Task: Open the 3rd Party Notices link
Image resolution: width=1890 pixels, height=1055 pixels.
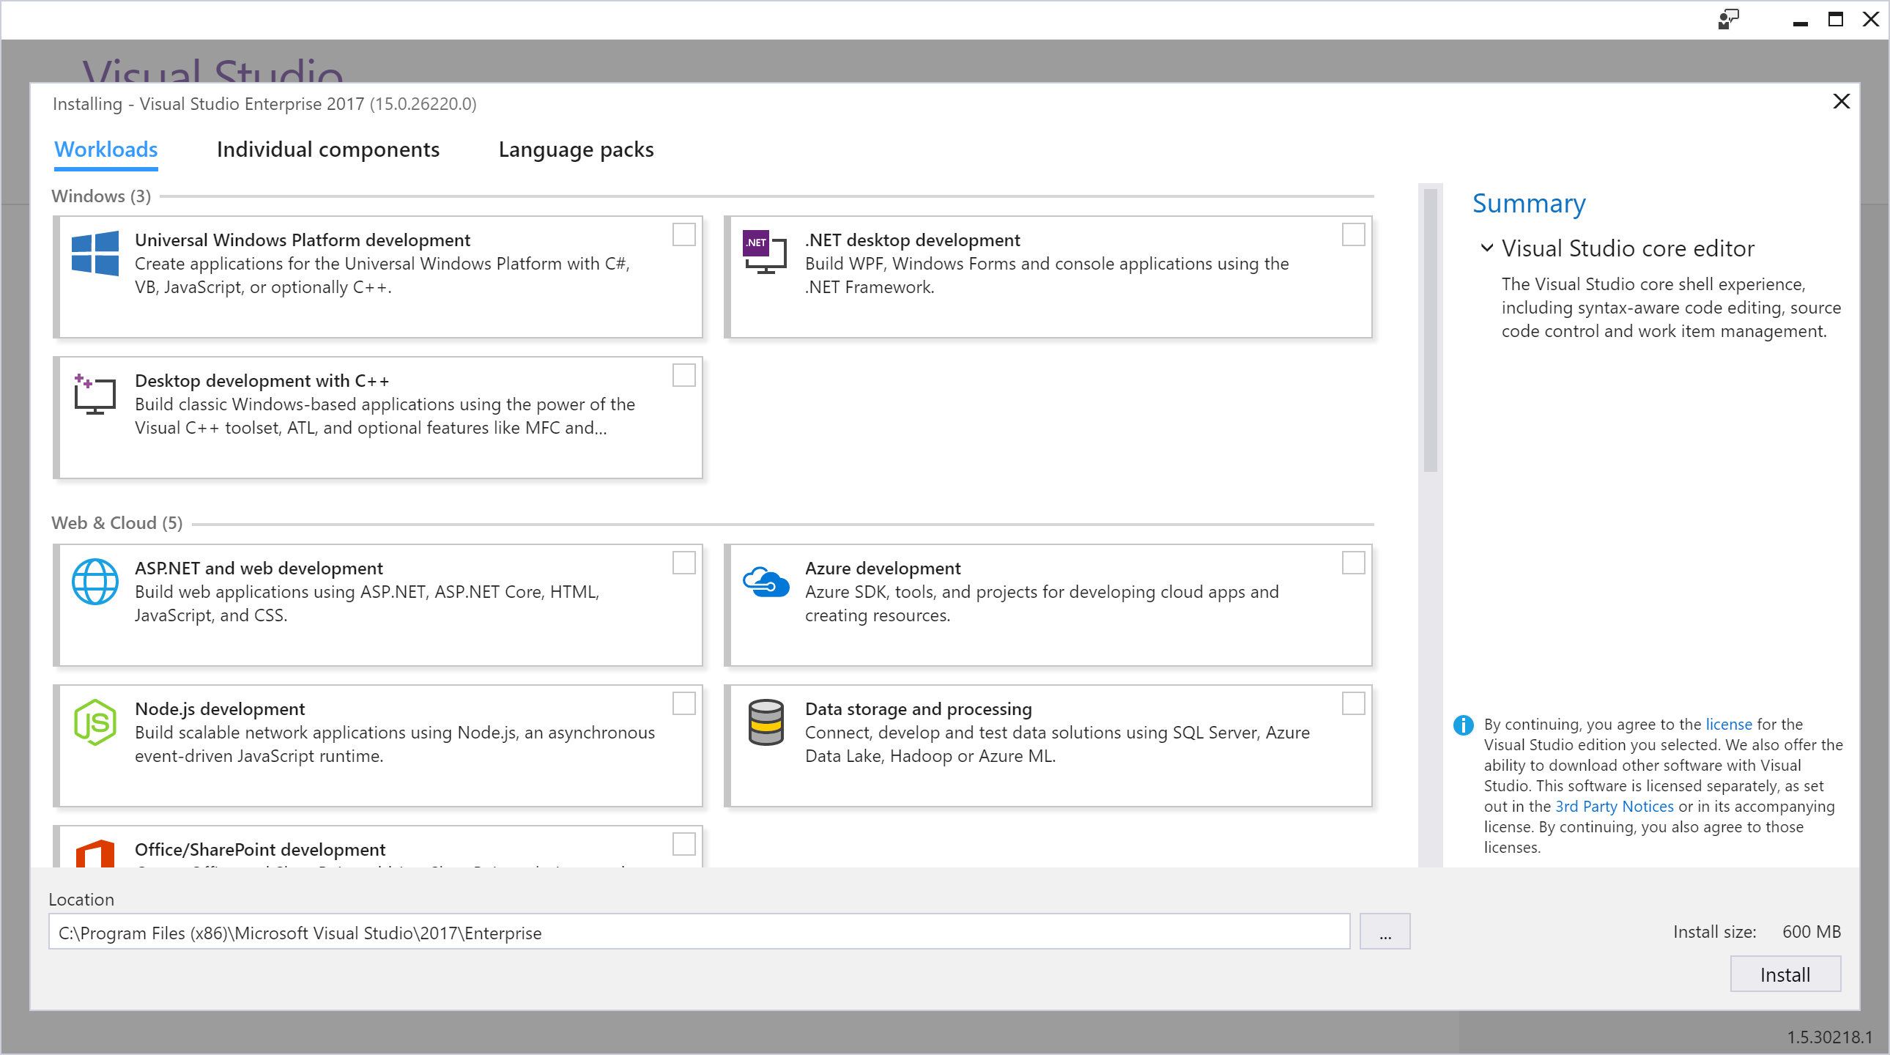Action: pyautogui.click(x=1613, y=807)
